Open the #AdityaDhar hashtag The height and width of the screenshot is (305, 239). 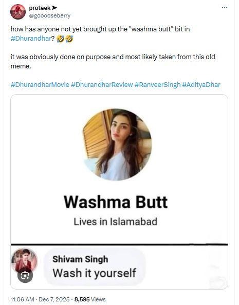pyautogui.click(x=201, y=85)
